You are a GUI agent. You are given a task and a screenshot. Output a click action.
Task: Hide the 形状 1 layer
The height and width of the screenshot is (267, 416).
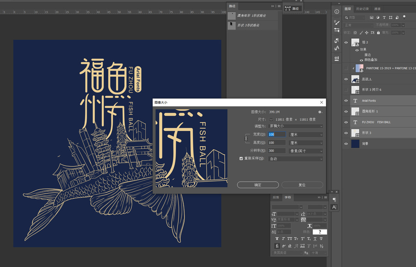point(346,79)
